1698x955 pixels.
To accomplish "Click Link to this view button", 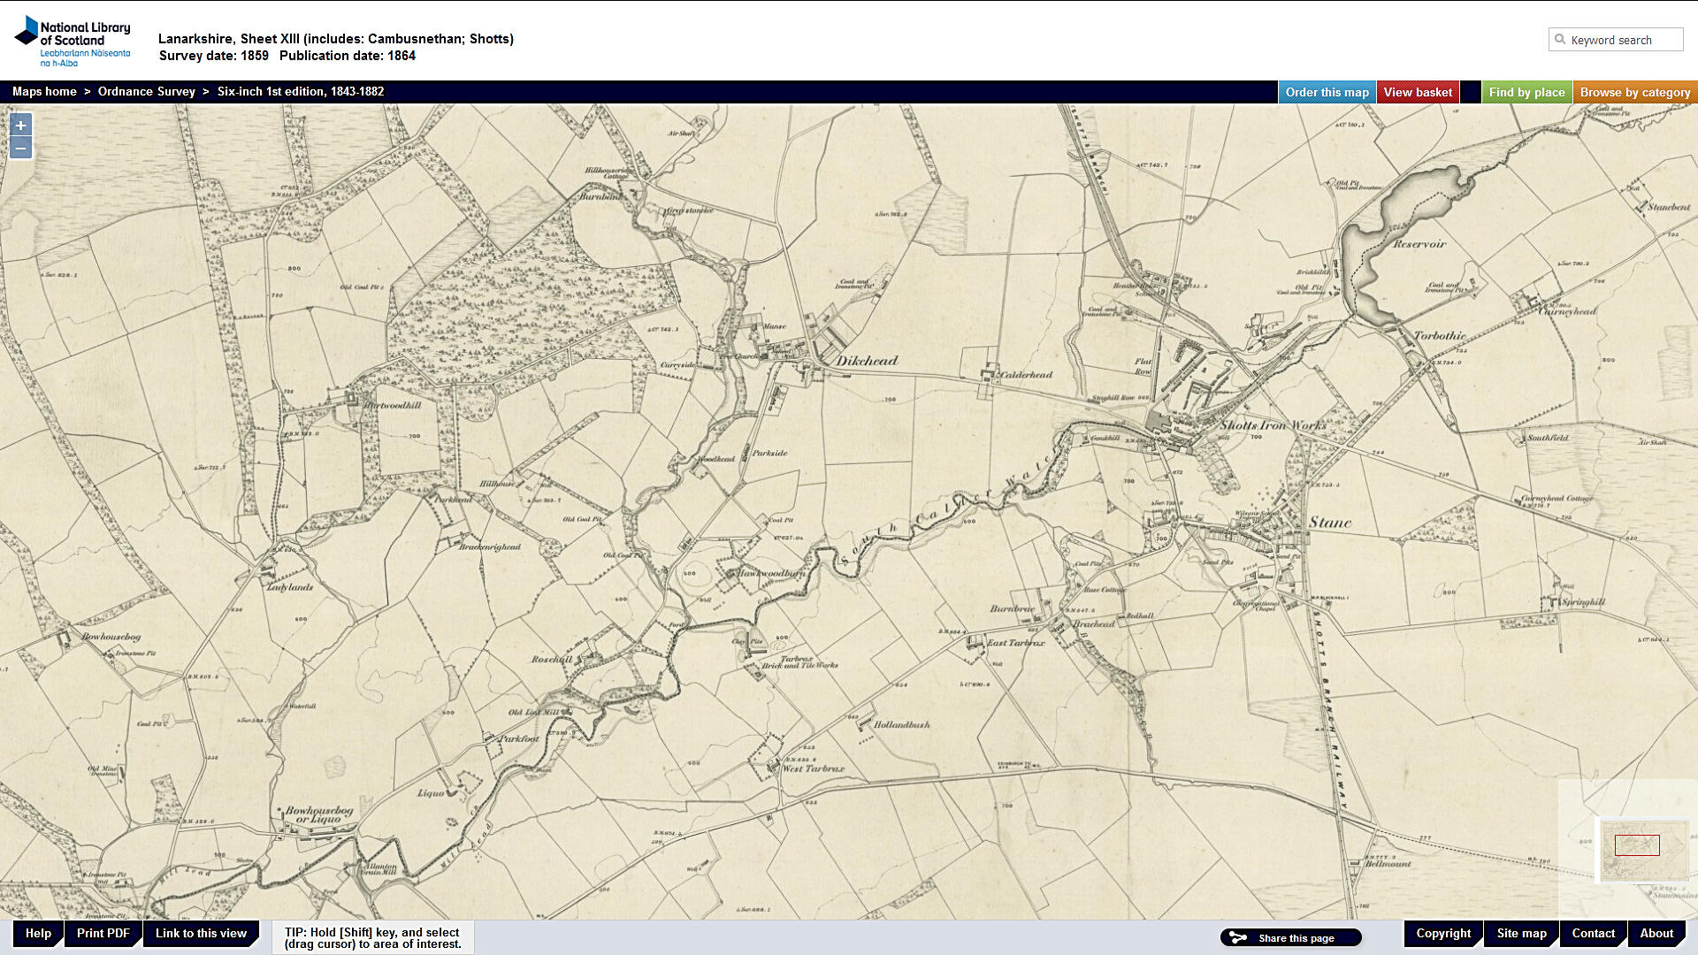I will coord(201,933).
